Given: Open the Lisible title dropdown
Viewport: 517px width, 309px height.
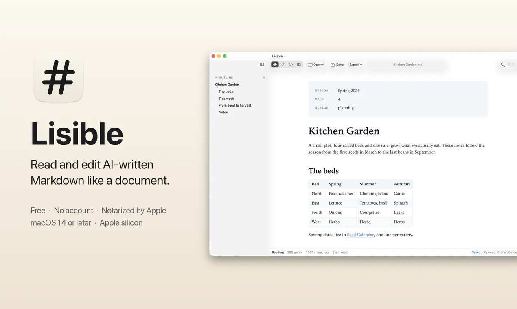Looking at the screenshot, I should [279, 56].
